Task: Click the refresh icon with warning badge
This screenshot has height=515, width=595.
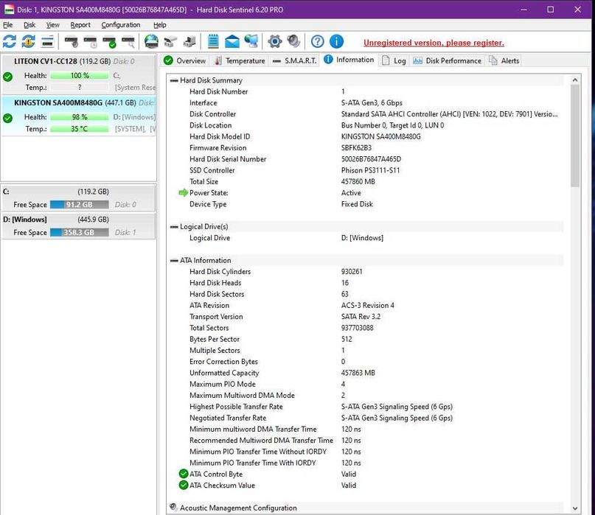Action: pos(29,41)
